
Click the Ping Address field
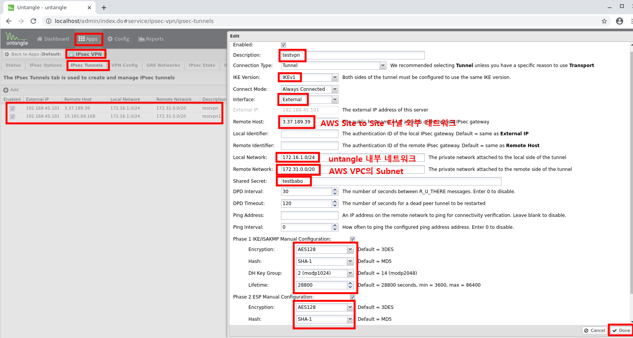[x=309, y=215]
